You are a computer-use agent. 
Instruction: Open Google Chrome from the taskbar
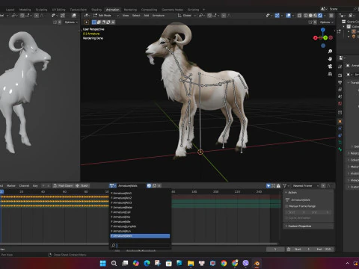click(x=224, y=263)
